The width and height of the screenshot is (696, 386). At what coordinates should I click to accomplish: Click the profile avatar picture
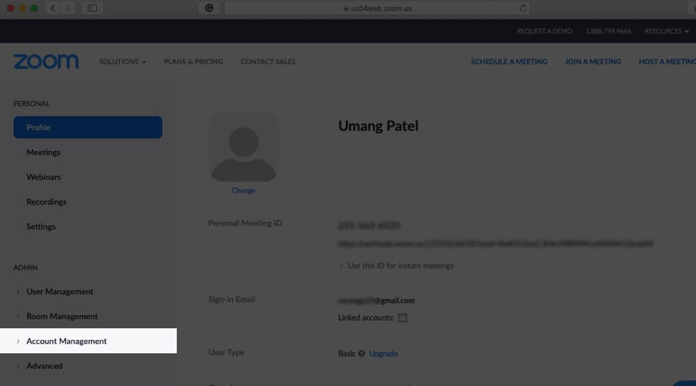click(244, 147)
